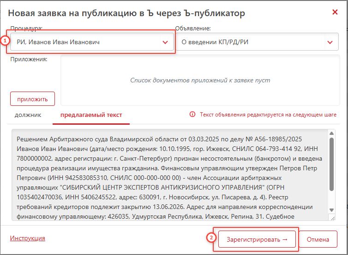
Task: Click inside the proposed announcement text box
Action: (x=168, y=175)
